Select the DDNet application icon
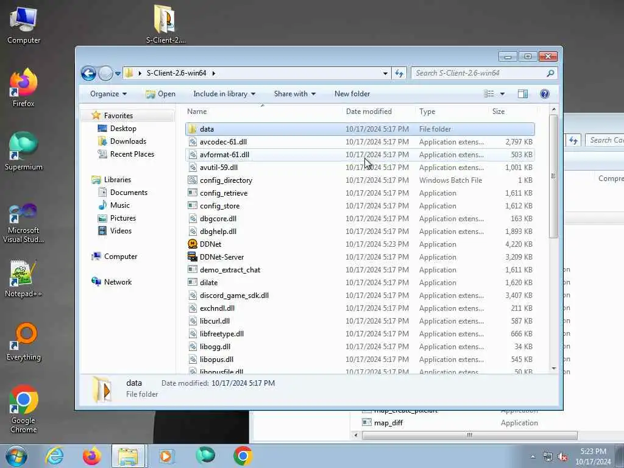The image size is (624, 468). [193, 244]
